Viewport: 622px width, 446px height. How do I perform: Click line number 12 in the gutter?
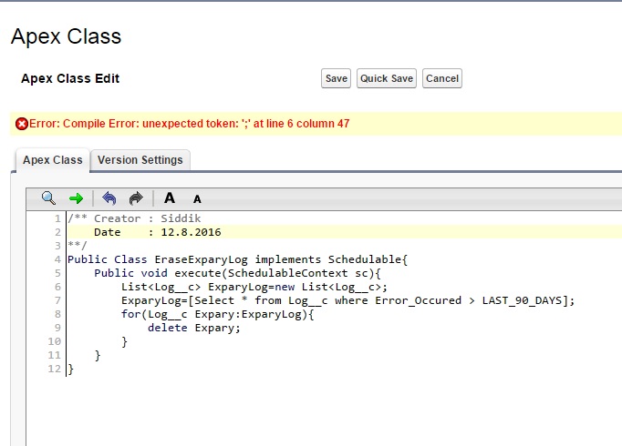54,369
